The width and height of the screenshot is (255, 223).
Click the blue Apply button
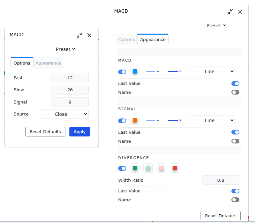pyautogui.click(x=80, y=132)
